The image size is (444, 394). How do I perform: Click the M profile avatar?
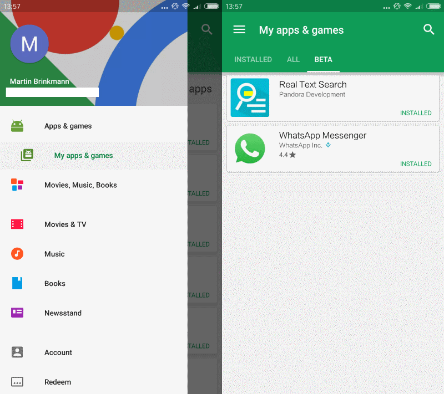pos(29,44)
